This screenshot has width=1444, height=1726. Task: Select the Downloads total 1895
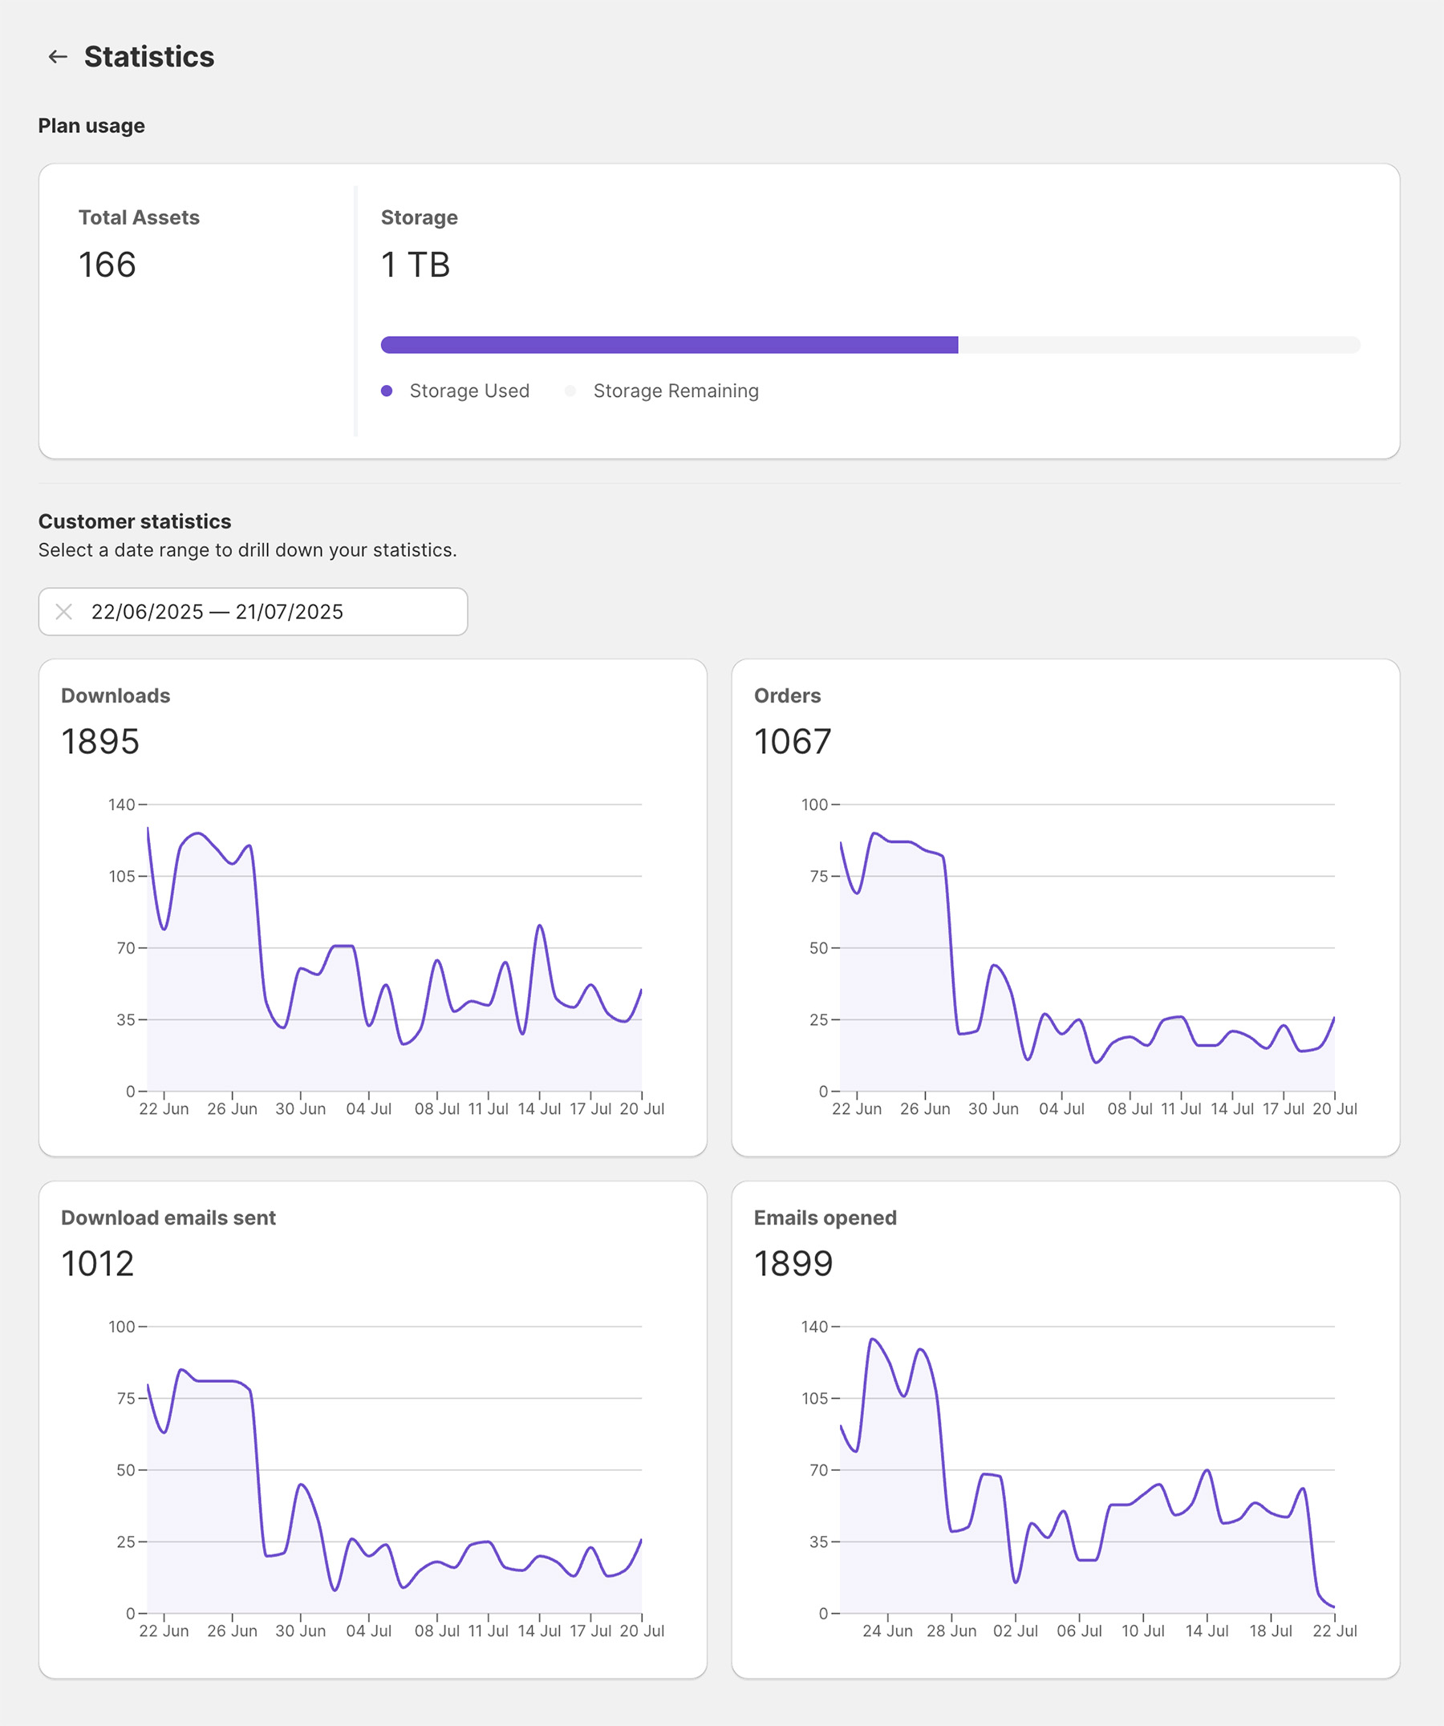100,741
